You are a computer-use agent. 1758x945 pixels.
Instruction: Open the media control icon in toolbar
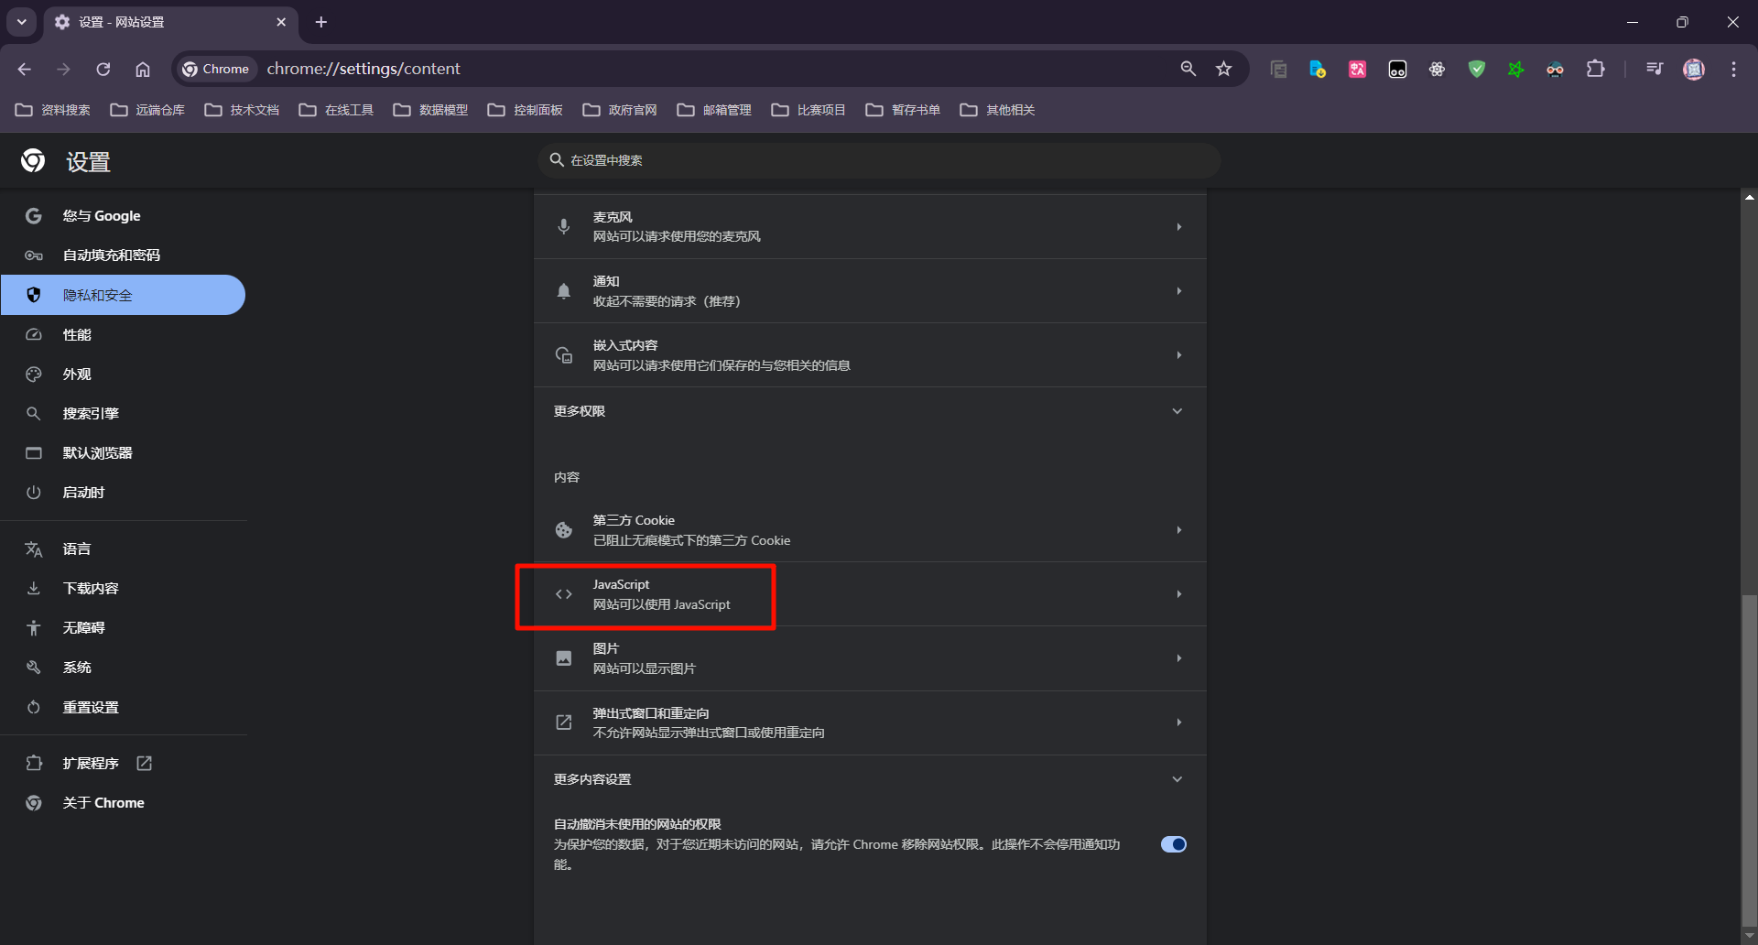(x=1654, y=69)
